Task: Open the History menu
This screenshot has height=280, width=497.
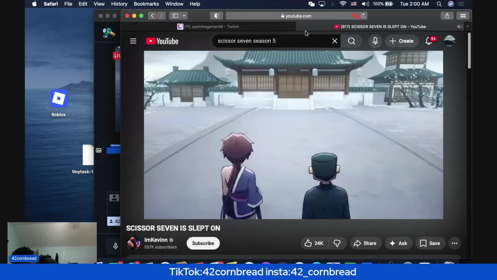Action: tap(119, 4)
